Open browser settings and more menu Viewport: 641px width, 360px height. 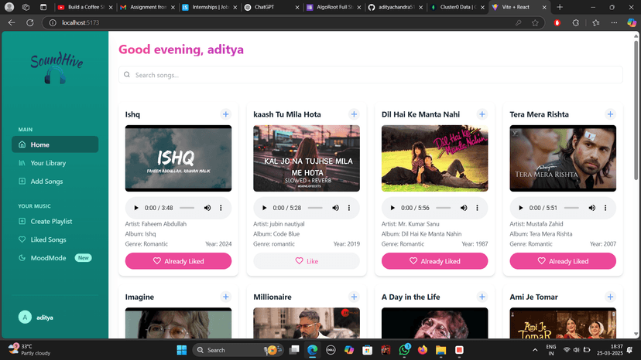pos(614,23)
